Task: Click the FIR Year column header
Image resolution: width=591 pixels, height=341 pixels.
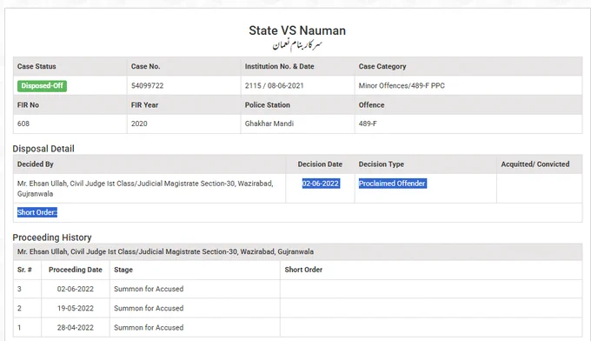Action: click(x=145, y=105)
